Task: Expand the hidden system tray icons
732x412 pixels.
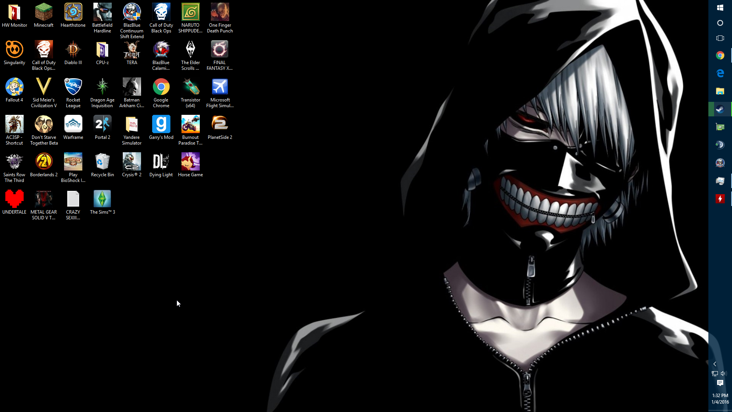Action: (x=715, y=364)
